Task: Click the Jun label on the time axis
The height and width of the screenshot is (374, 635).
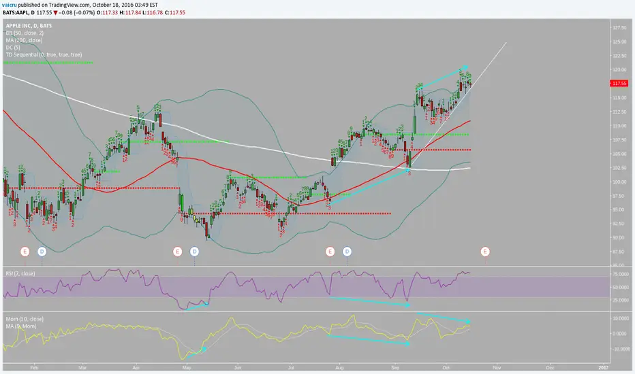Action: [x=238, y=367]
